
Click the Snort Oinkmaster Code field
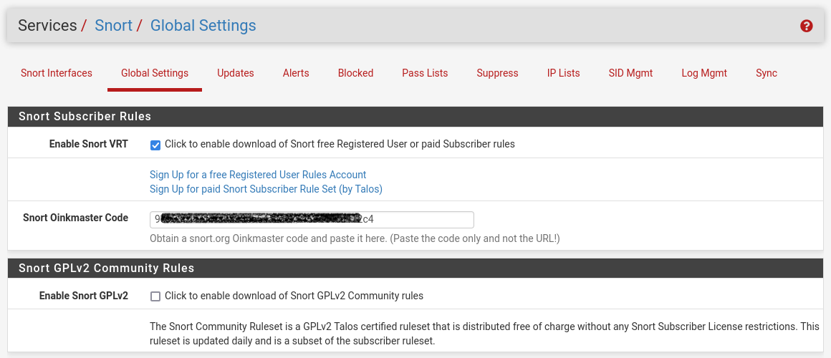tap(312, 219)
